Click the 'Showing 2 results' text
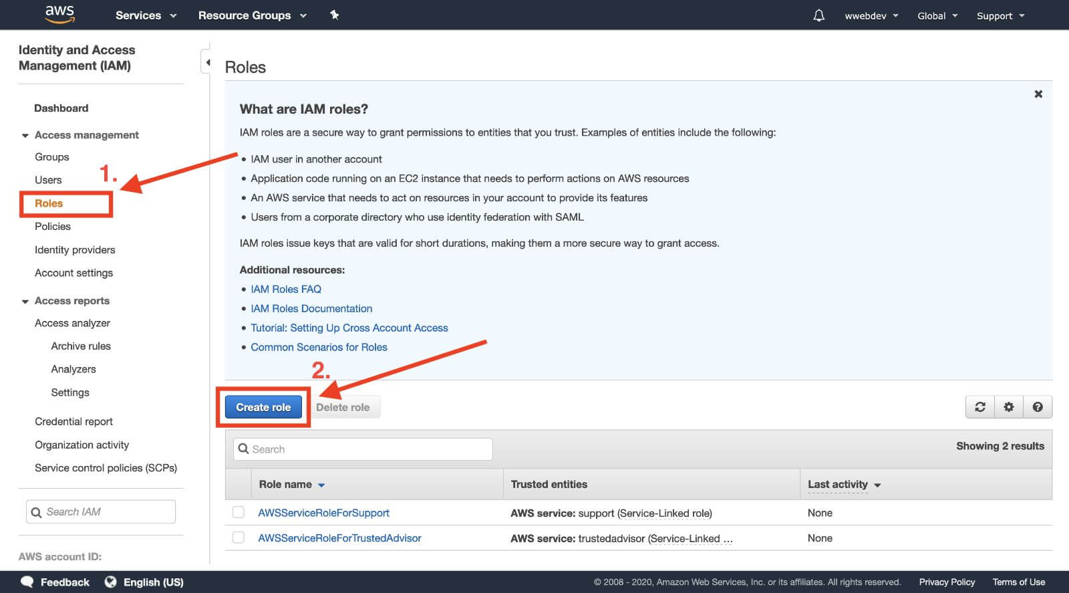This screenshot has height=593, width=1069. (1000, 446)
